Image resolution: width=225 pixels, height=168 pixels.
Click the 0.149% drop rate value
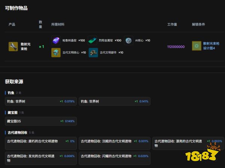[70, 121]
